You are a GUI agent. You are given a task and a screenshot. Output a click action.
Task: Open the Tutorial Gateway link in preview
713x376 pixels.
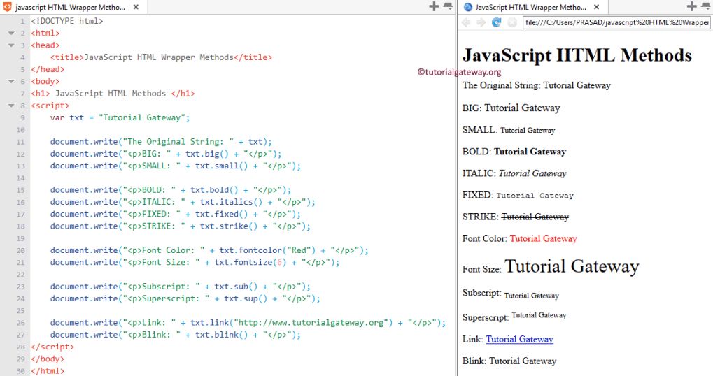519,339
